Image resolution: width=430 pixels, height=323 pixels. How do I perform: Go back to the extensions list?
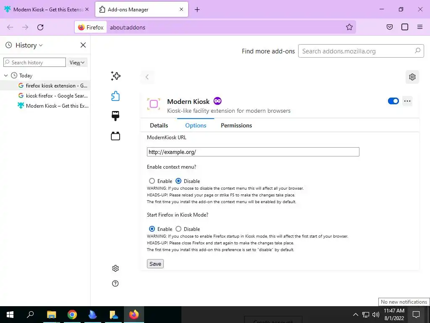147,77
